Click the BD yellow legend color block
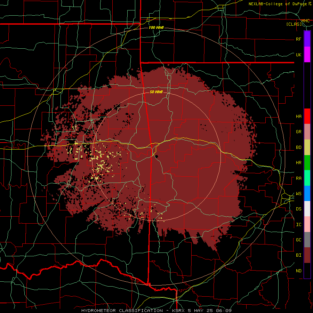The image size is (313, 313). coord(307,147)
